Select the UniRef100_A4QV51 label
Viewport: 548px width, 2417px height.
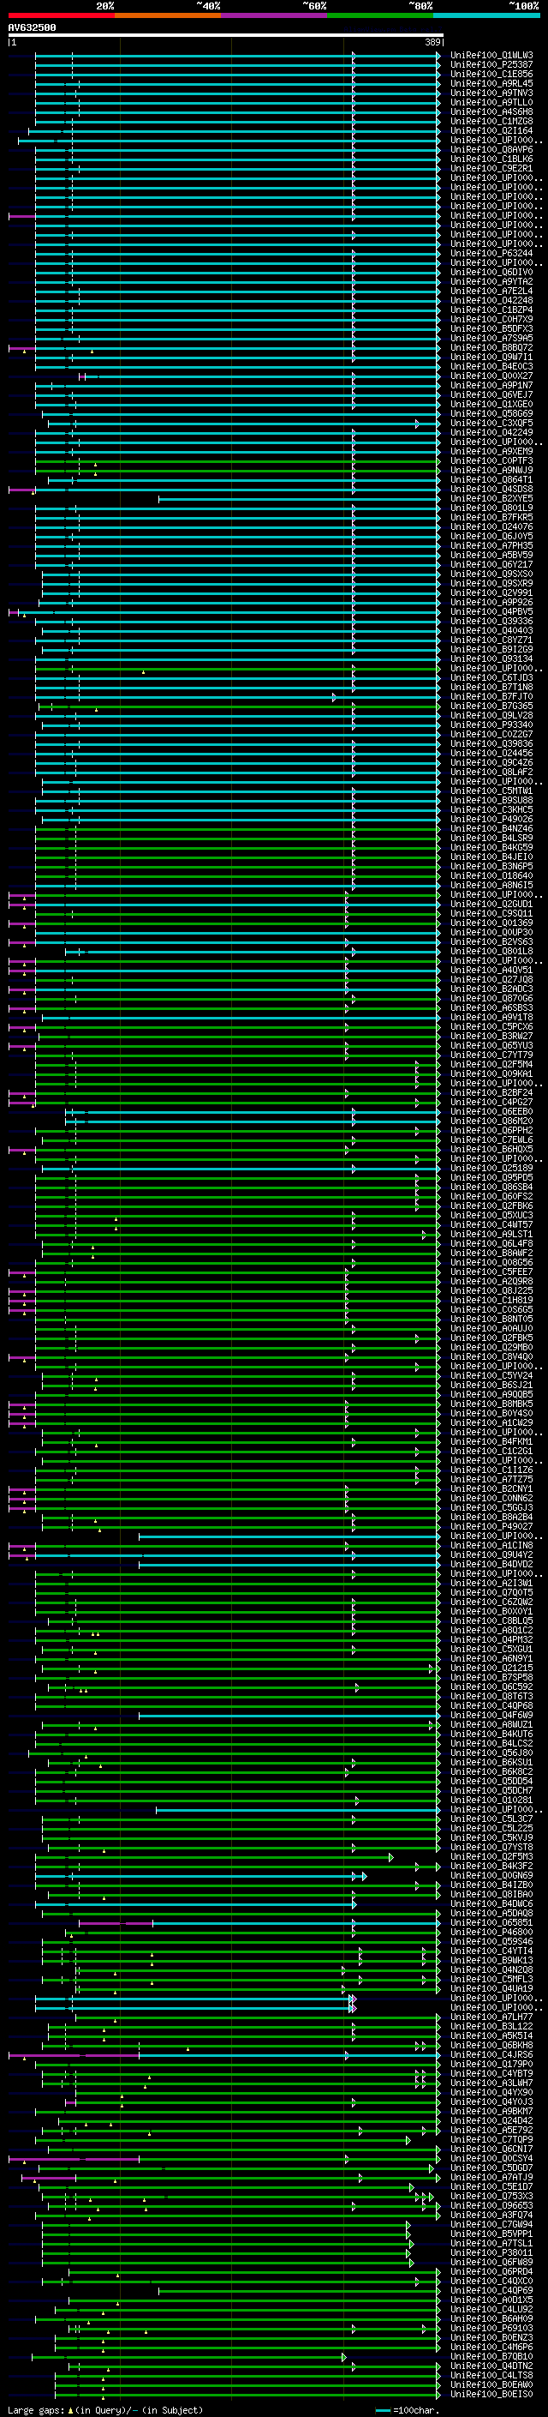click(x=491, y=971)
